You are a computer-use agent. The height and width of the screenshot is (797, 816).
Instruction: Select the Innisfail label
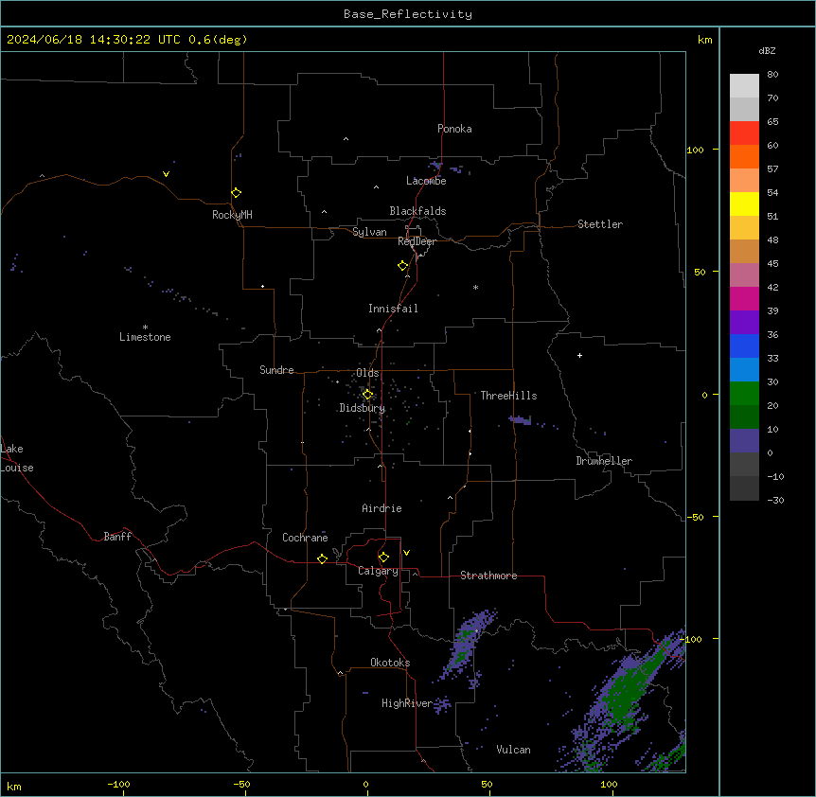click(393, 309)
